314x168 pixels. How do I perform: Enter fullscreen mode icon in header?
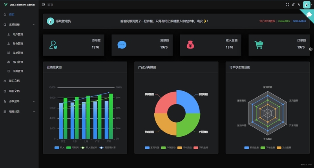(288, 5)
